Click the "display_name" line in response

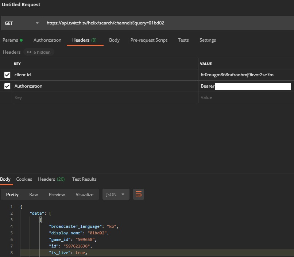pos(79,233)
